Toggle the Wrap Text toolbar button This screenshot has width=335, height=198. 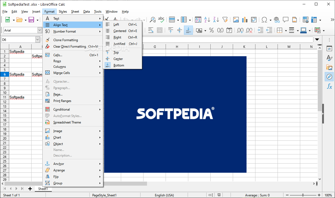[151, 30]
